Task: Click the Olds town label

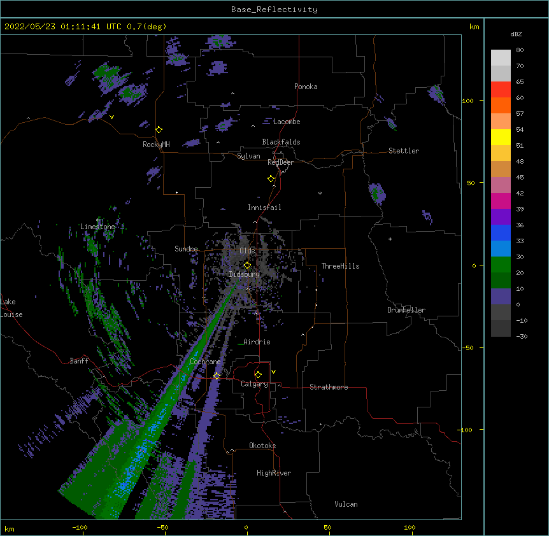Action: point(247,251)
